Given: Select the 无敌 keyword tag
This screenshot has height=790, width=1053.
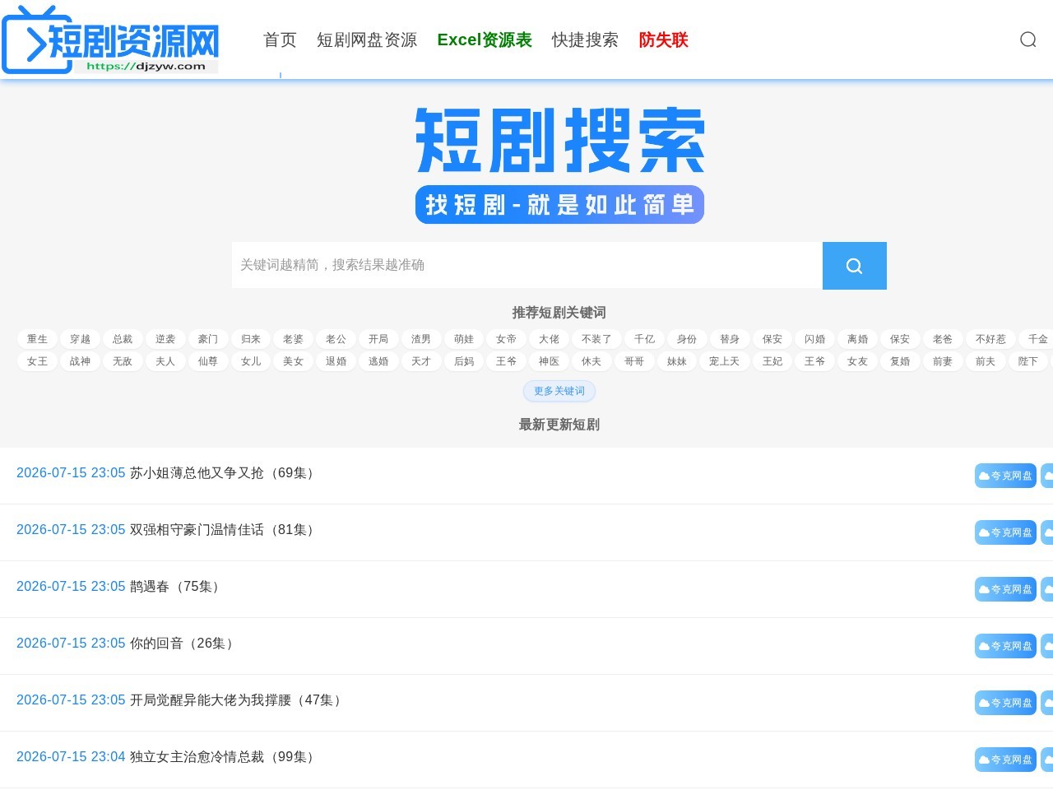Looking at the screenshot, I should click(x=123, y=361).
